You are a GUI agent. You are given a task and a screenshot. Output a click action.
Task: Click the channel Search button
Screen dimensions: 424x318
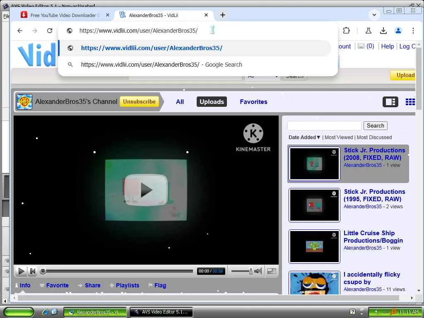pos(375,125)
